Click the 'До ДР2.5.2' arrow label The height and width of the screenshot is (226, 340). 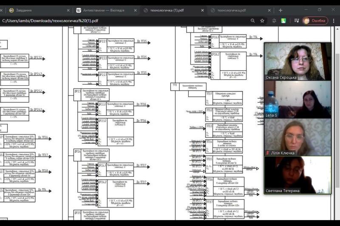[x=36, y=91]
